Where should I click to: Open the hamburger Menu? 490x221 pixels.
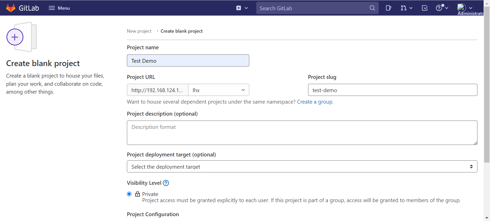point(59,8)
